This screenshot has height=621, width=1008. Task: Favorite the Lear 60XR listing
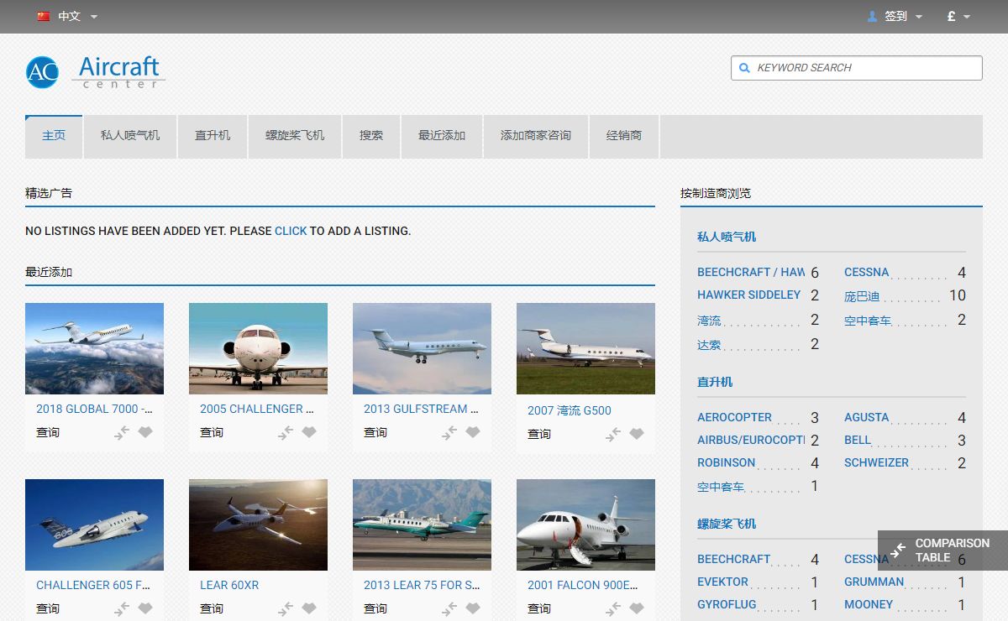coord(309,608)
